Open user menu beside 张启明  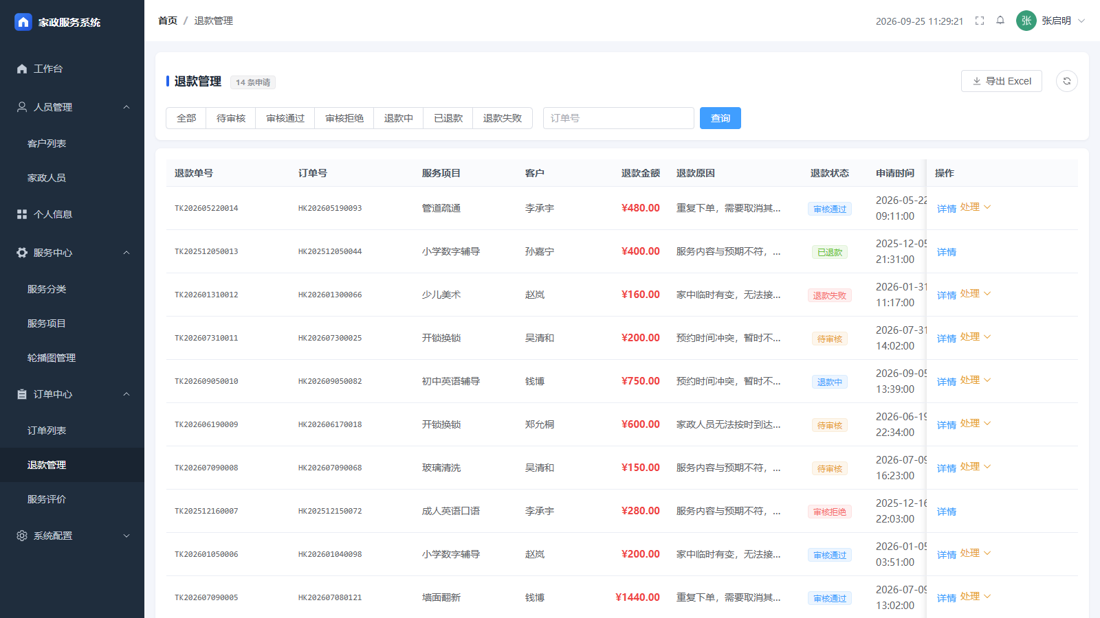(x=1081, y=21)
